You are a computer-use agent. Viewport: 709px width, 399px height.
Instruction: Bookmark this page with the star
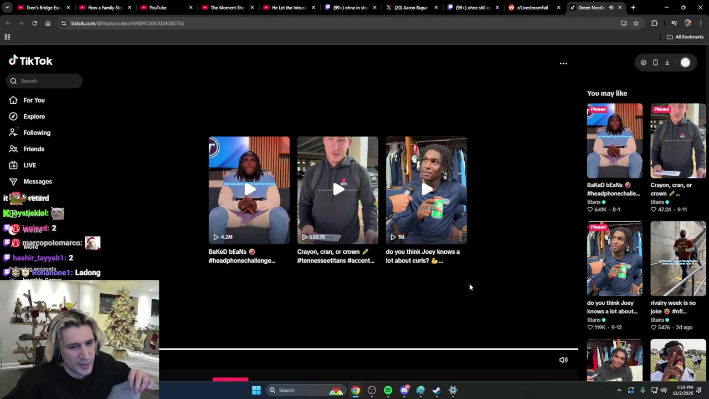point(636,23)
